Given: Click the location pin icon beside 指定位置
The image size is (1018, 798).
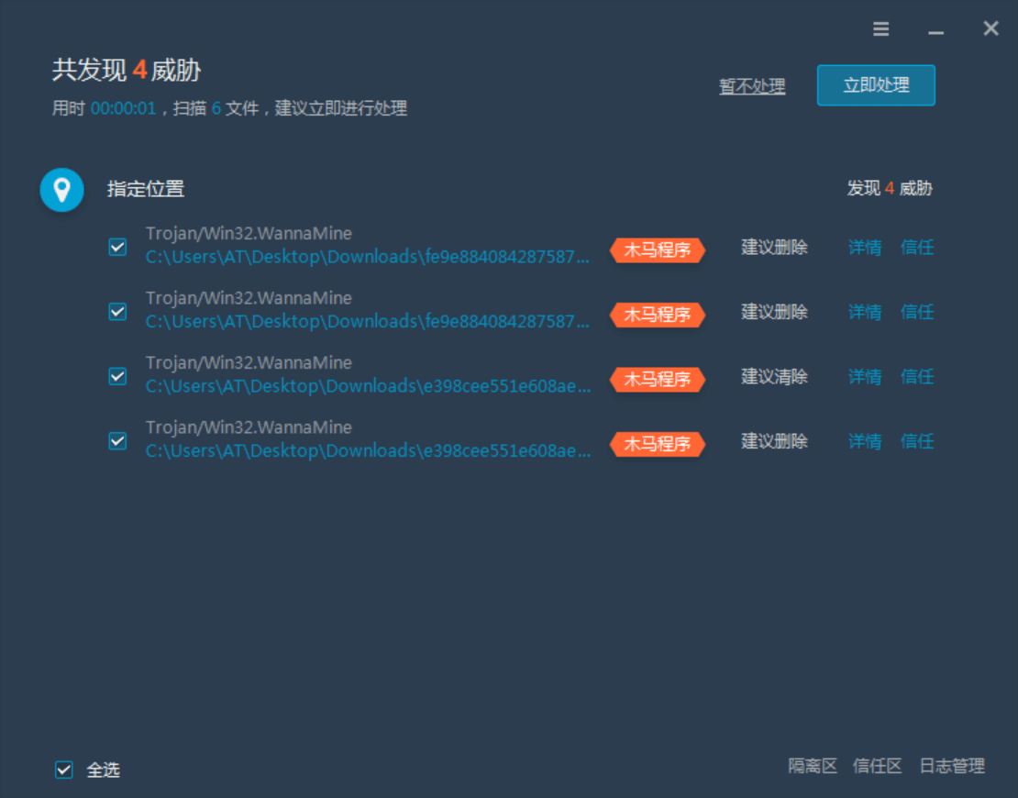Looking at the screenshot, I should coord(61,190).
